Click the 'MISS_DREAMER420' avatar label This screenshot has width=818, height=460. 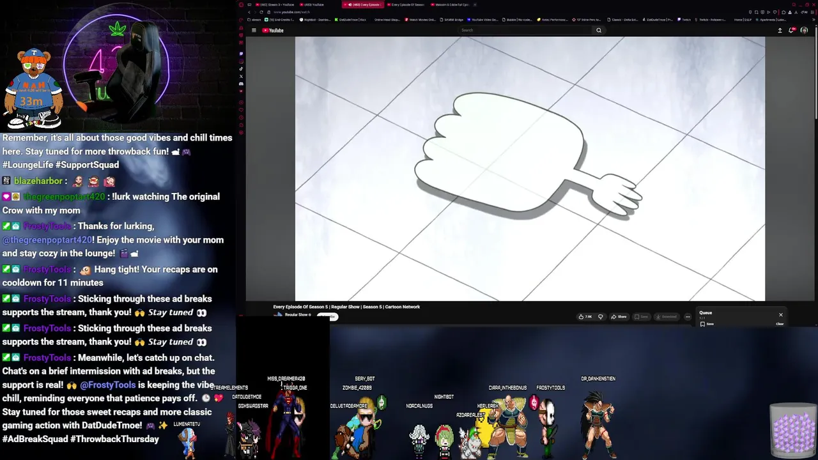pos(286,379)
